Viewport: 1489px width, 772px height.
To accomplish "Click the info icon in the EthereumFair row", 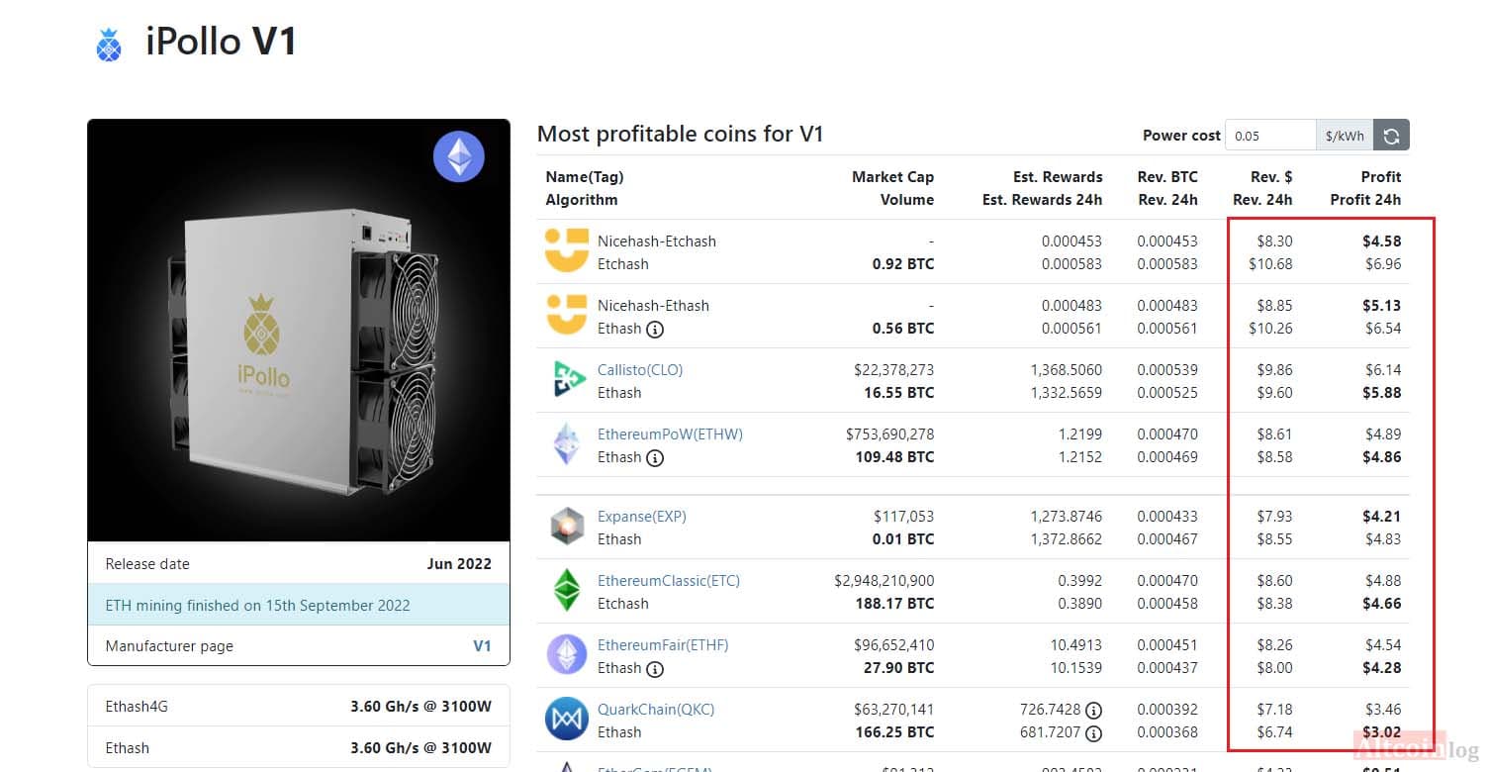I will tap(655, 668).
